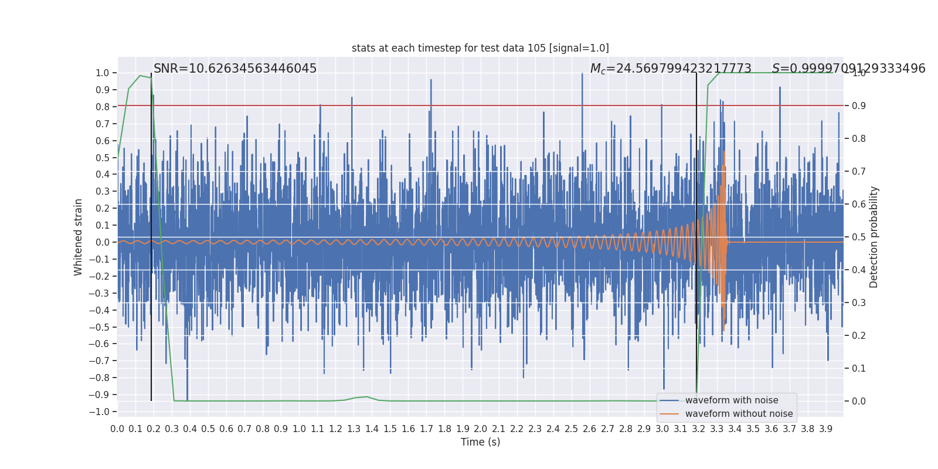
Task: Click the 1.0 tick on the Whitened strain axis
Action: (103, 73)
